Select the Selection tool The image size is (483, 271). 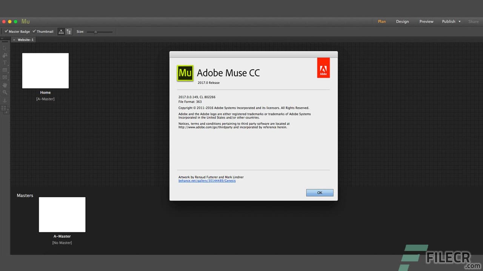point(5,47)
